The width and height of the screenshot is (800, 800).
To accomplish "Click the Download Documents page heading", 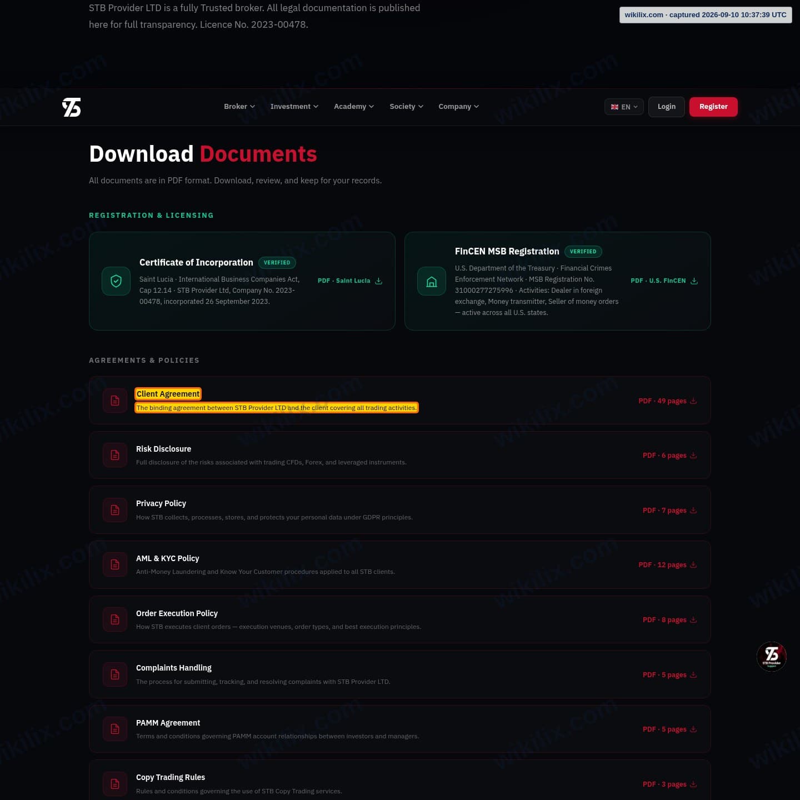I will point(203,154).
